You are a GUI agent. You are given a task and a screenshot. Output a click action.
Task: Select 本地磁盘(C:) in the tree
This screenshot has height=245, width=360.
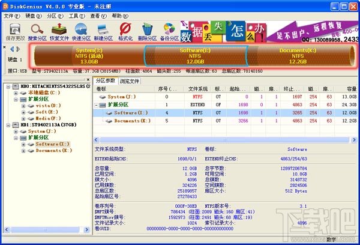[x=44, y=92]
